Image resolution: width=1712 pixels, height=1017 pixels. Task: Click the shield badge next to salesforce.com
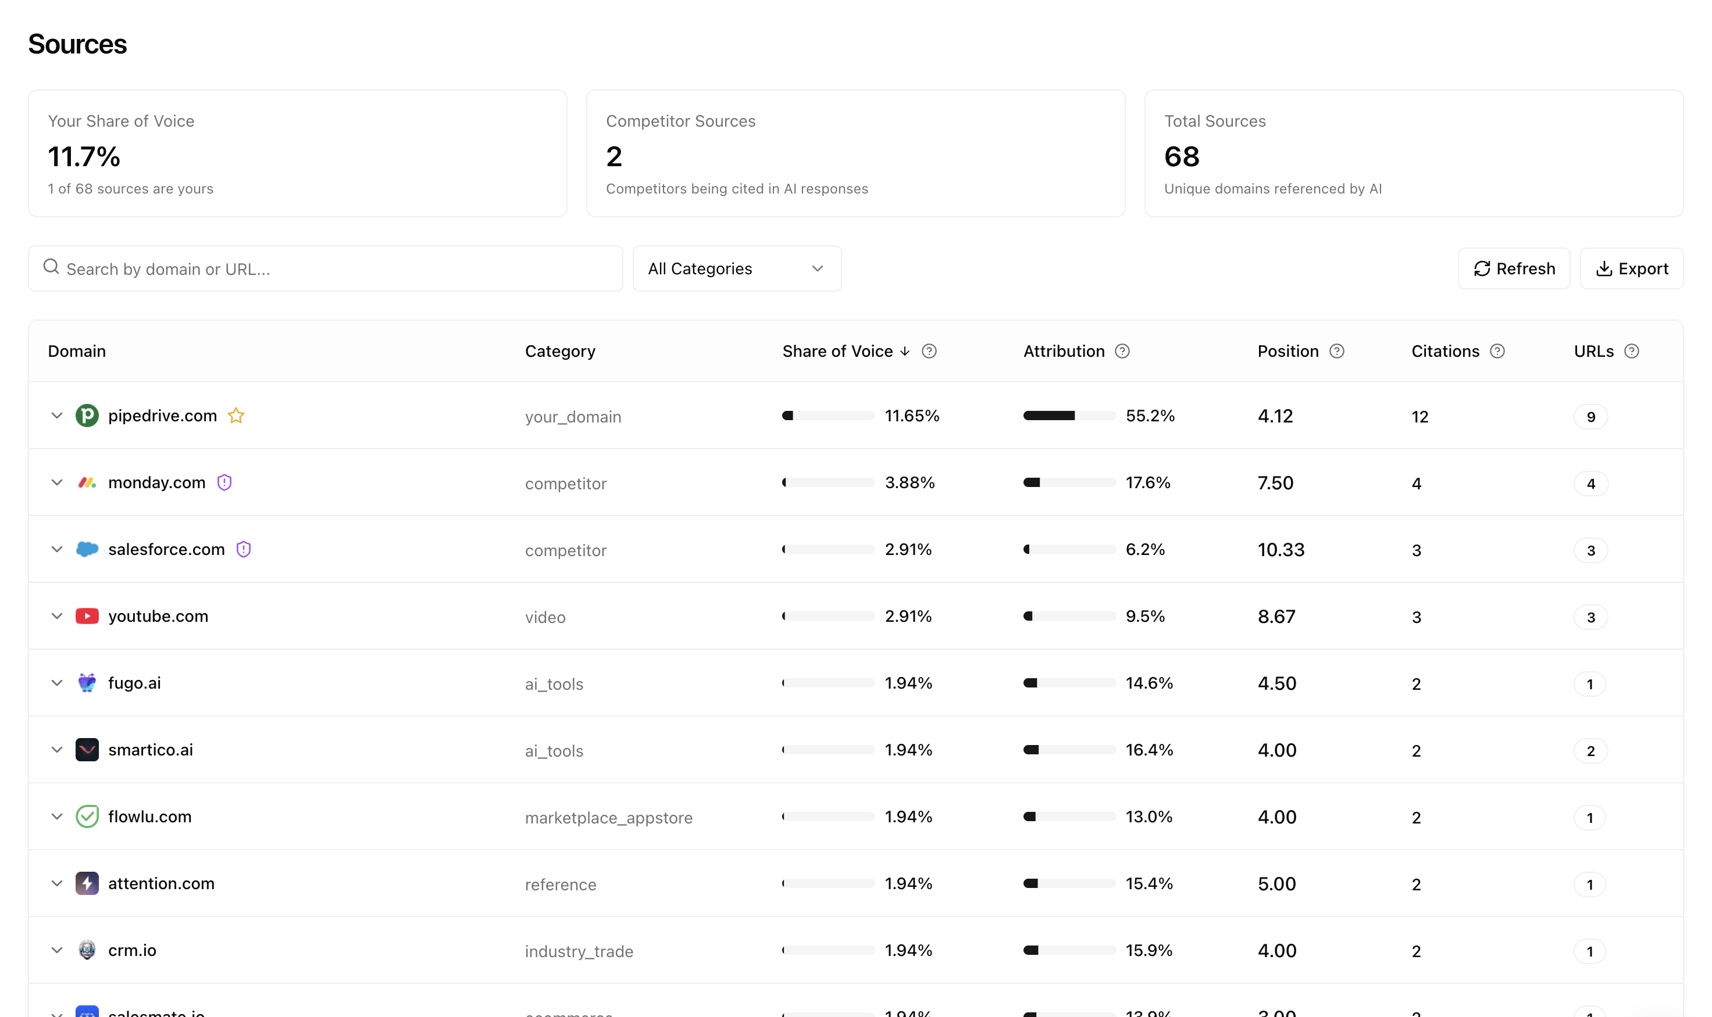point(244,549)
